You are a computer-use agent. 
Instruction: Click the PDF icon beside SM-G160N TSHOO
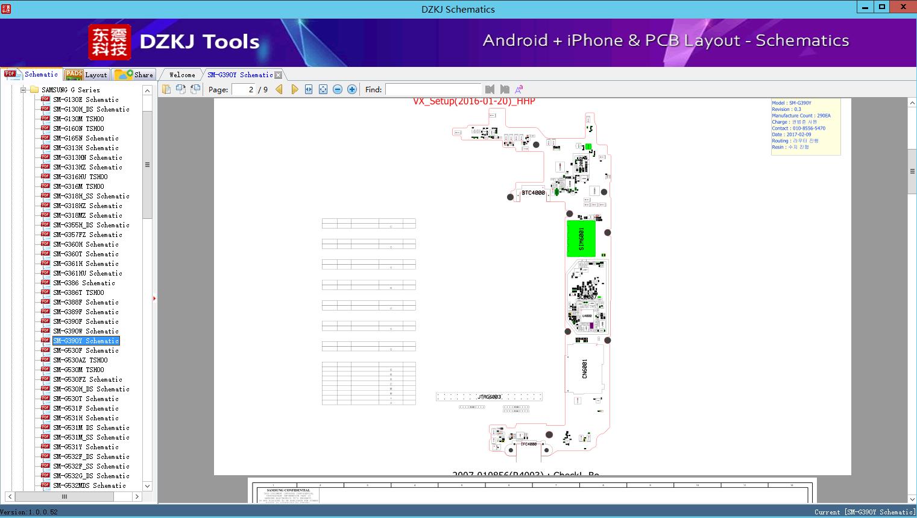(45, 128)
